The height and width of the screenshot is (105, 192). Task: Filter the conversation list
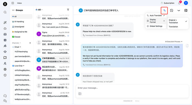coord(68,10)
